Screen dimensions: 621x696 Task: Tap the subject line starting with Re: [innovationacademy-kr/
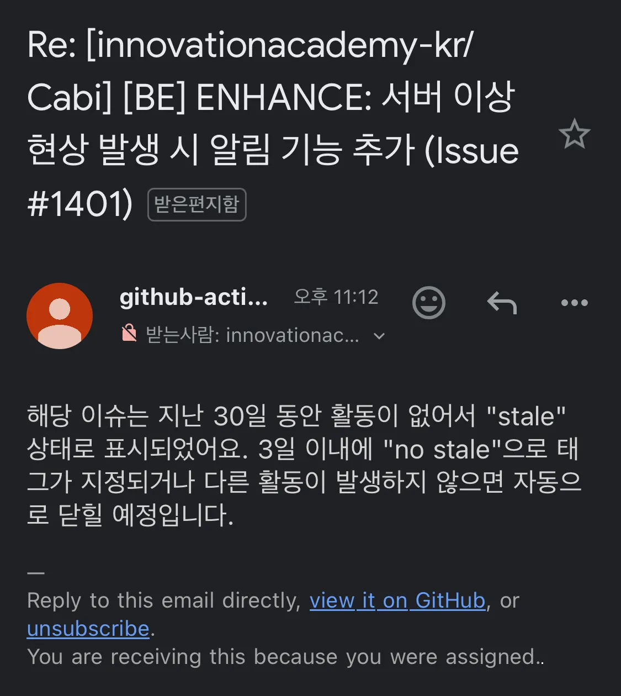273,124
